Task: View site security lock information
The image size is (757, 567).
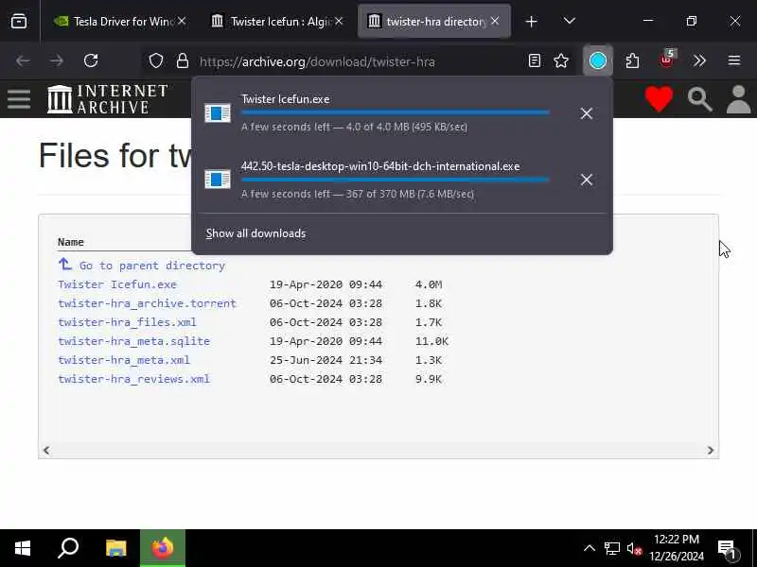Action: tap(182, 61)
